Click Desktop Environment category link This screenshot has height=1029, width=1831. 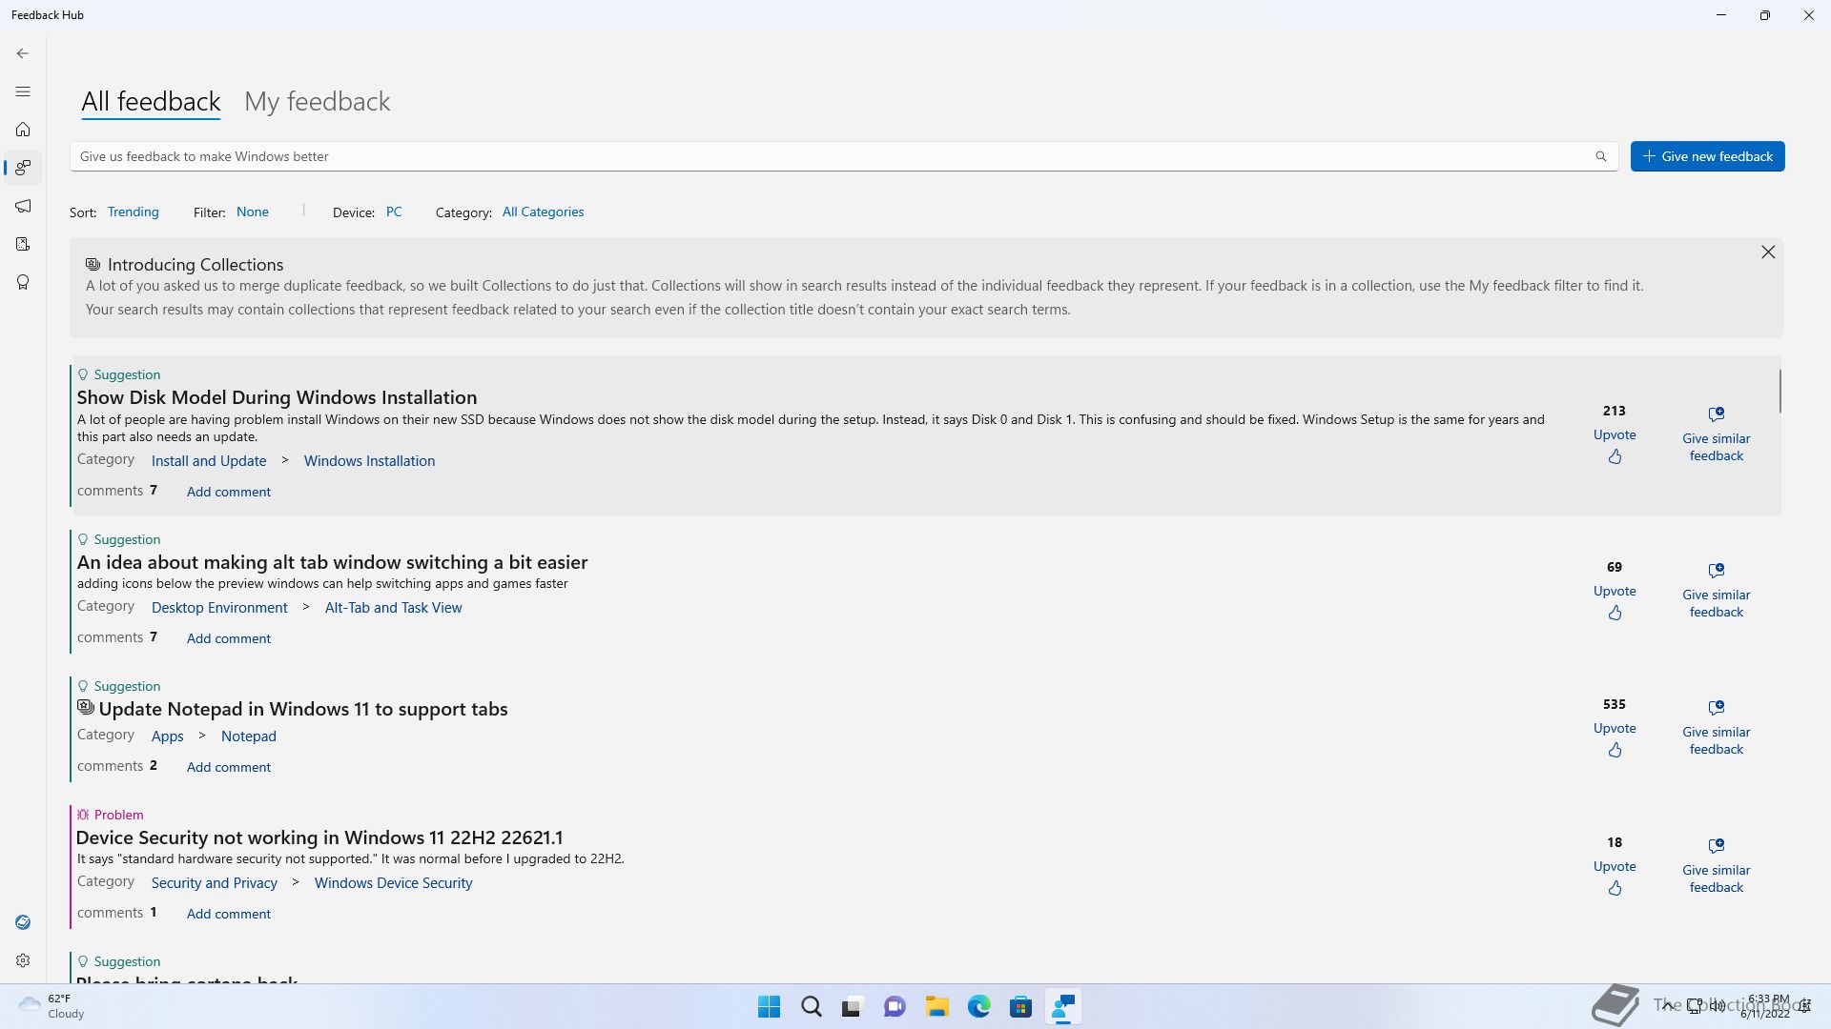pos(219,607)
